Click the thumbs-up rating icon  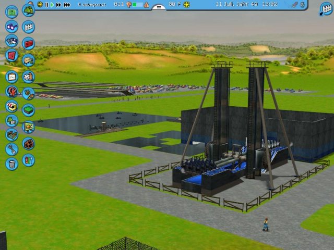(x=146, y=5)
